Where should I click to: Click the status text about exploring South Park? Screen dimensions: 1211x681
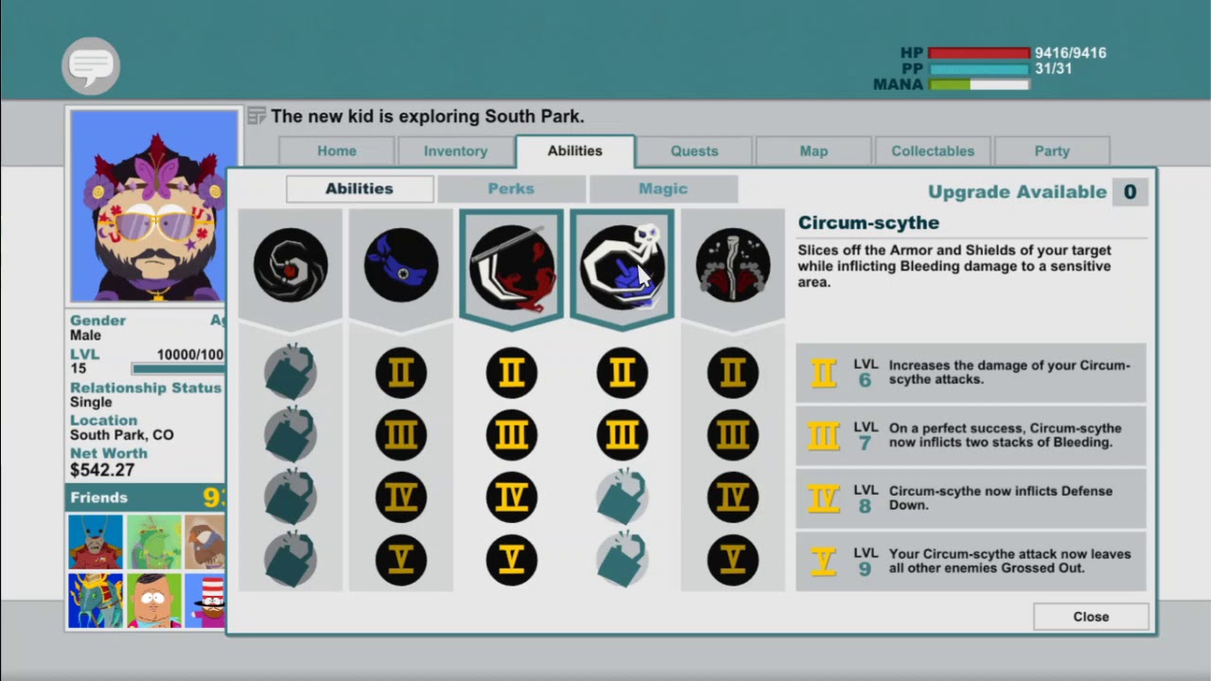pos(428,116)
